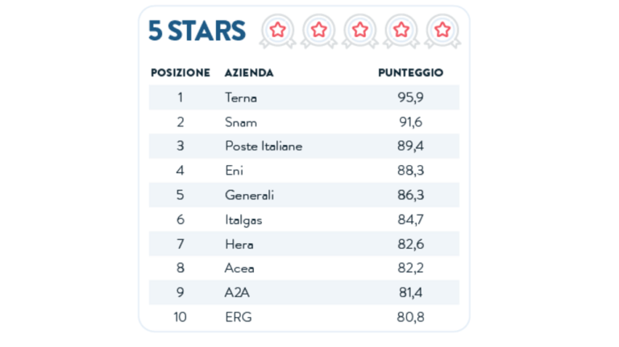Click the first star badge icon
619x347 pixels.
(x=277, y=31)
